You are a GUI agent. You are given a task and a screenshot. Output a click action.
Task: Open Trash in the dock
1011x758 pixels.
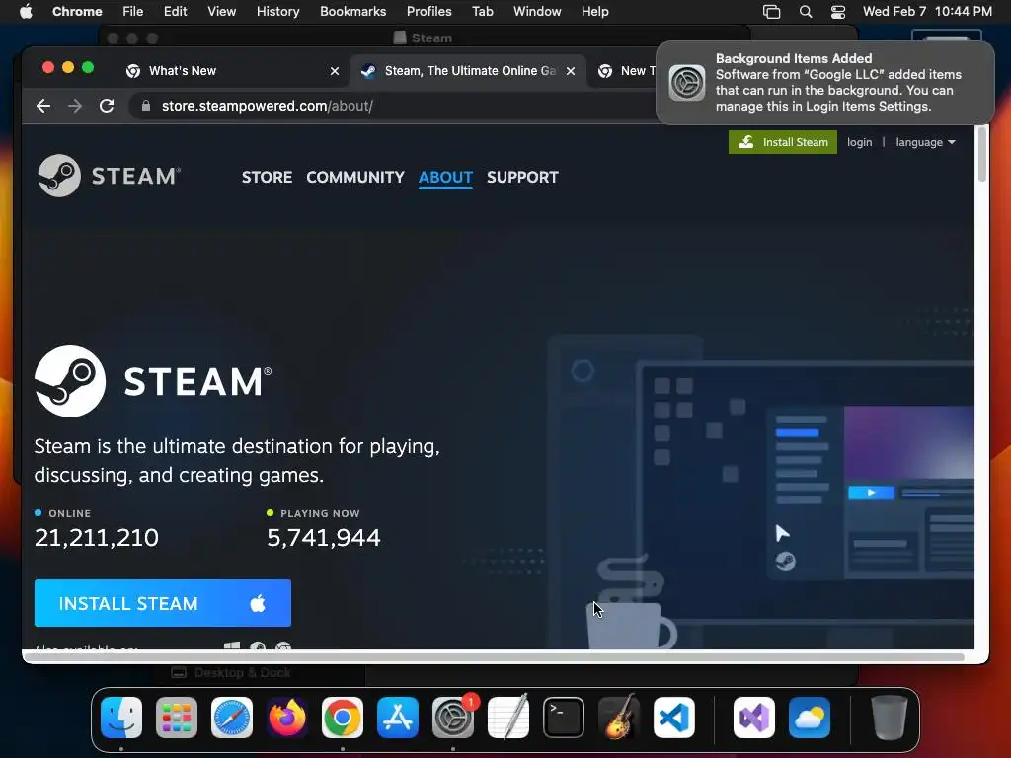(890, 718)
